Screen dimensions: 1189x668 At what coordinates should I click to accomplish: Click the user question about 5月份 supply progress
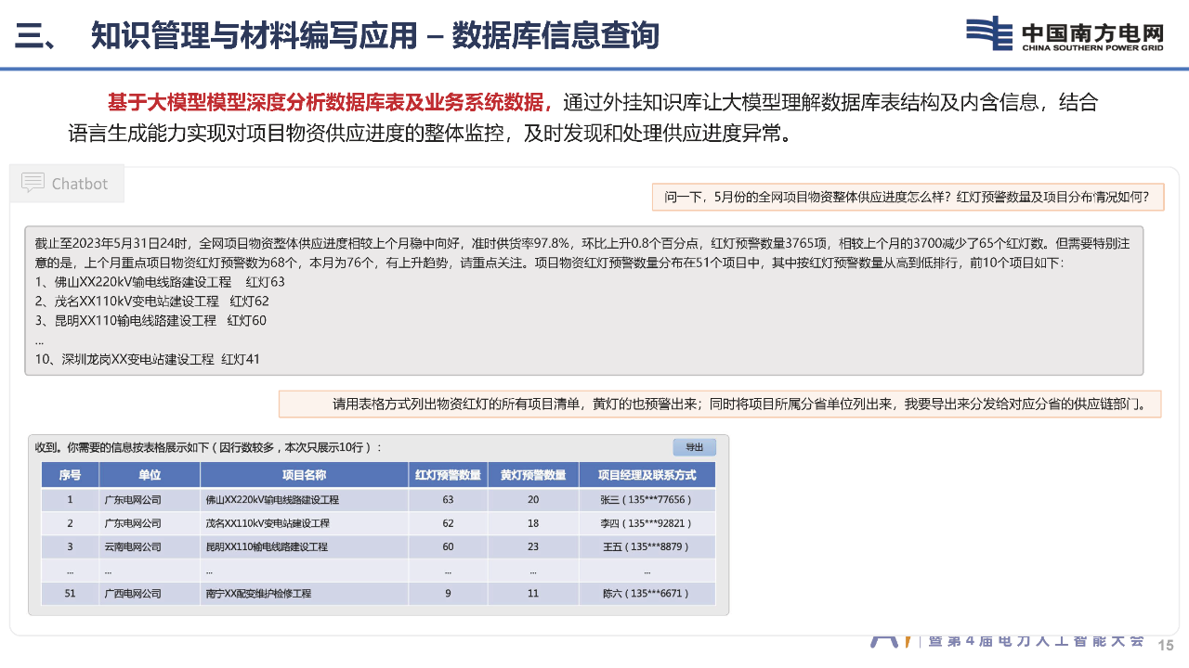(x=907, y=197)
